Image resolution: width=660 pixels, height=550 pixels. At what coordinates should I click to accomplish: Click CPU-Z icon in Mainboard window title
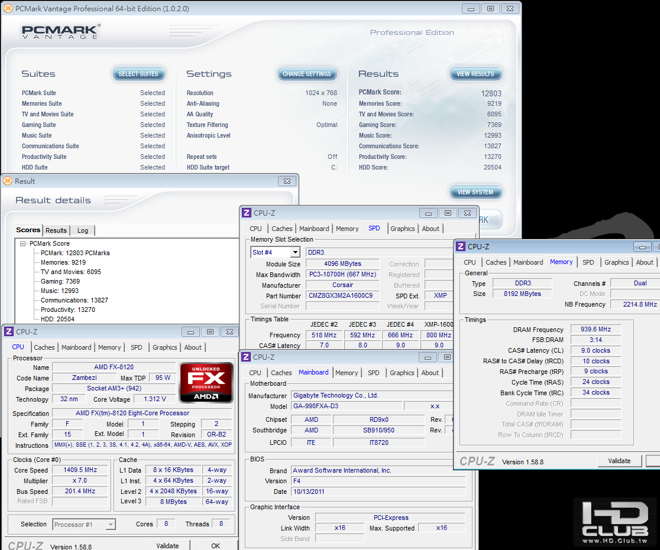(x=246, y=357)
